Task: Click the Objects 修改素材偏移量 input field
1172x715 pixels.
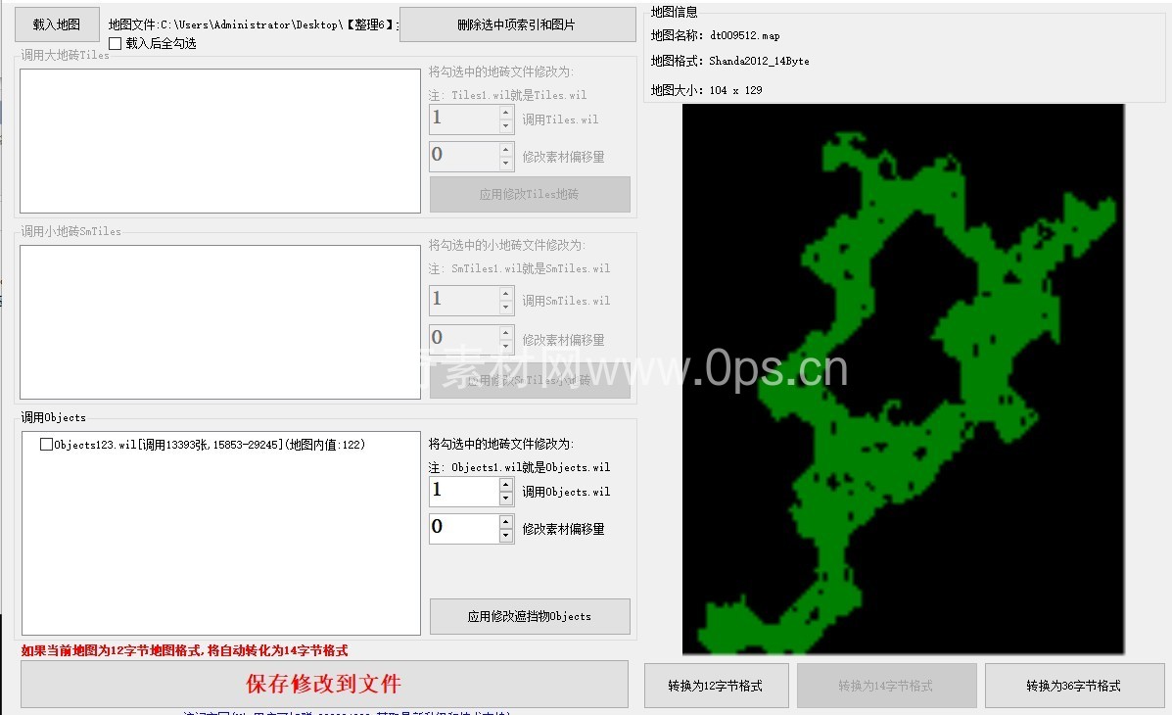Action: 463,529
